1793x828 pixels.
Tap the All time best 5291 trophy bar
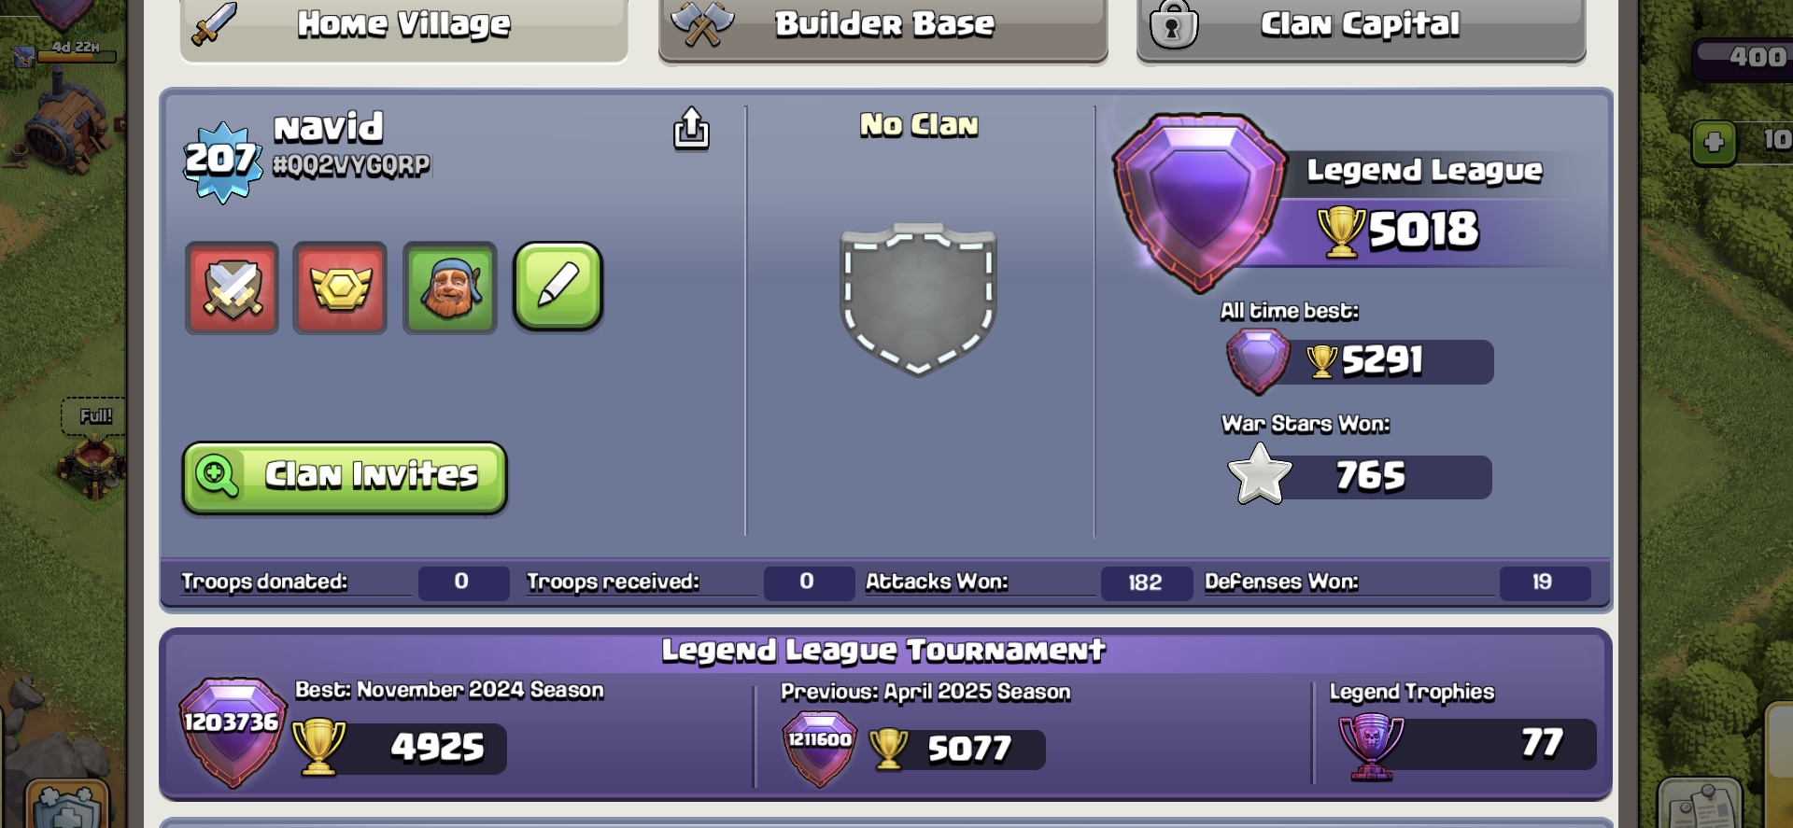(x=1361, y=361)
